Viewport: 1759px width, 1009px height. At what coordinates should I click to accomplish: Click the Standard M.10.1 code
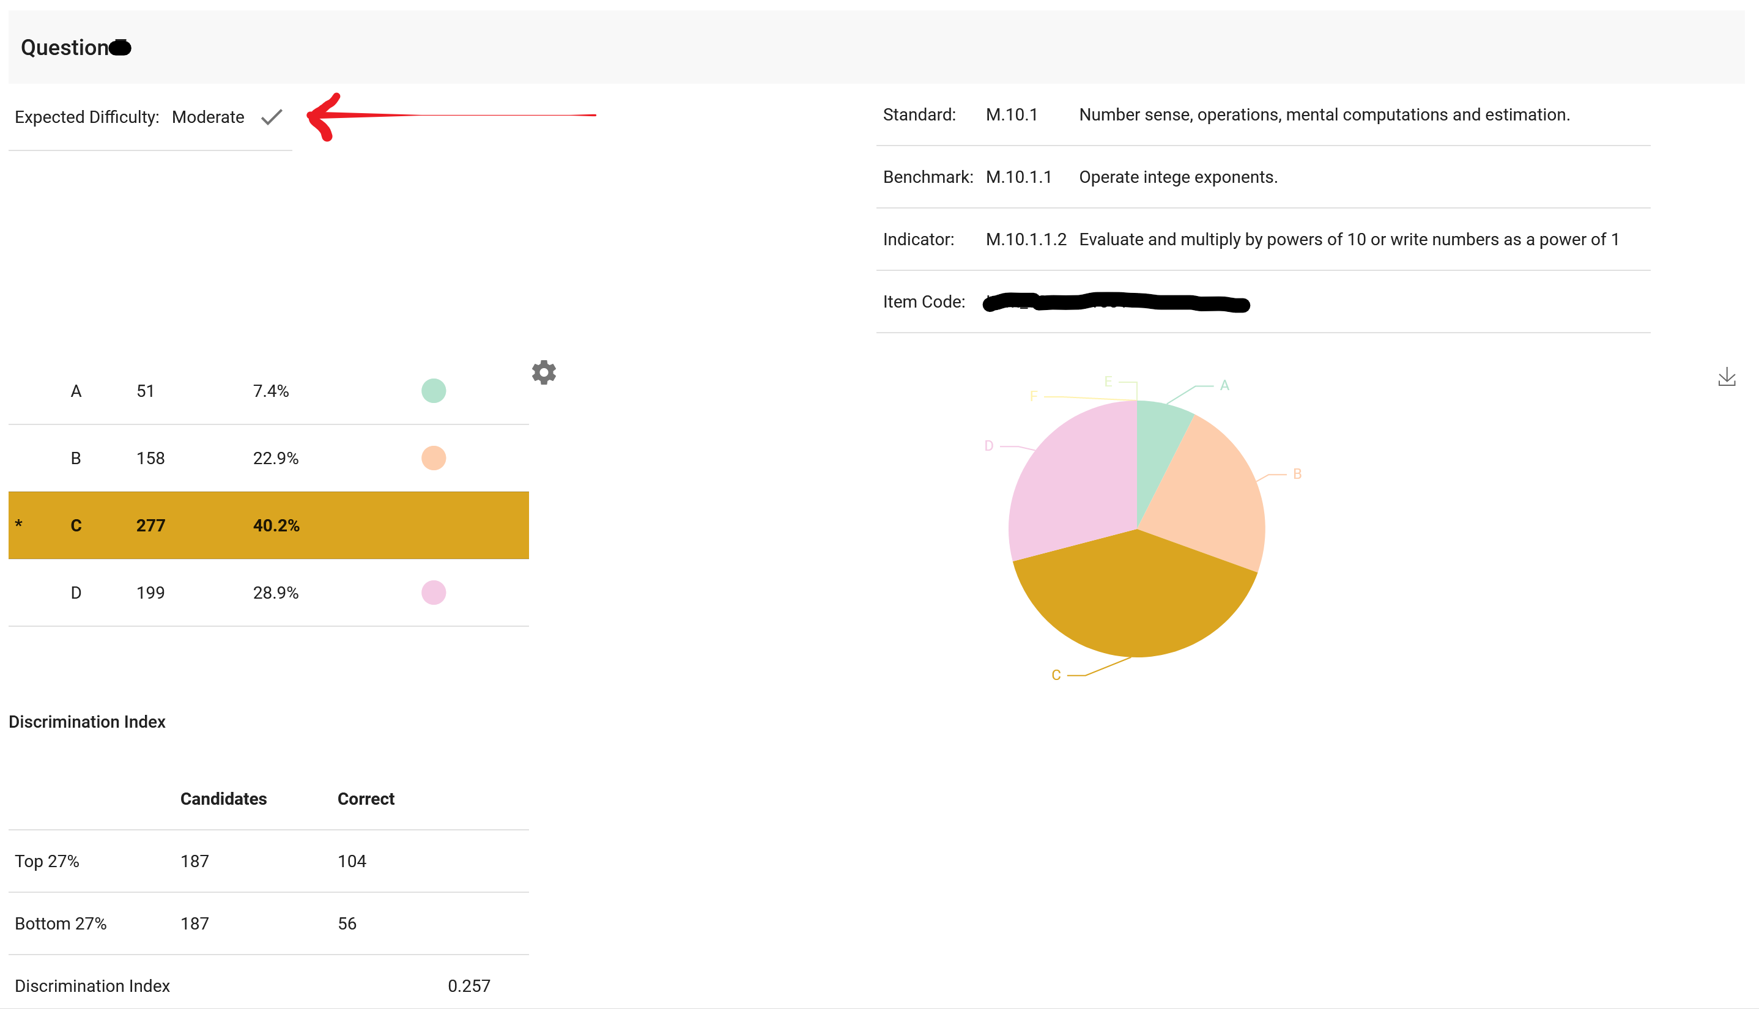pyautogui.click(x=1011, y=115)
